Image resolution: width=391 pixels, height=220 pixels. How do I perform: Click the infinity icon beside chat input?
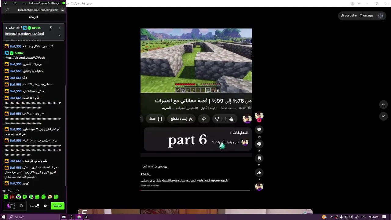point(32,206)
